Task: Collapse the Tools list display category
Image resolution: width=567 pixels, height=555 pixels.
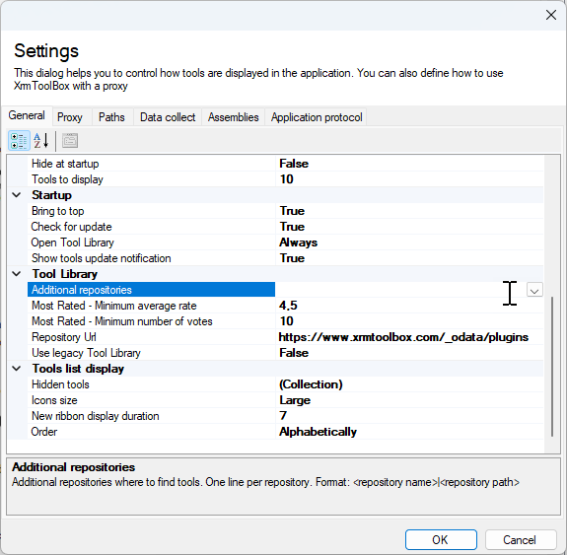Action: click(x=17, y=369)
